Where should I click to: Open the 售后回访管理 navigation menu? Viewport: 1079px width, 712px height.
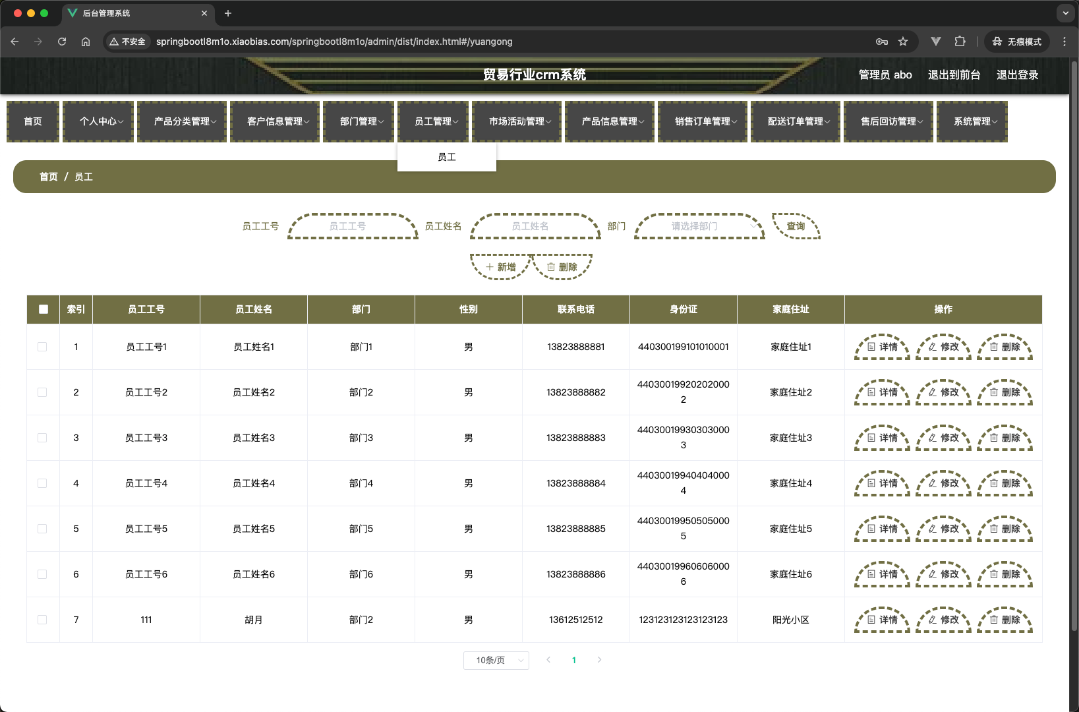pos(889,121)
